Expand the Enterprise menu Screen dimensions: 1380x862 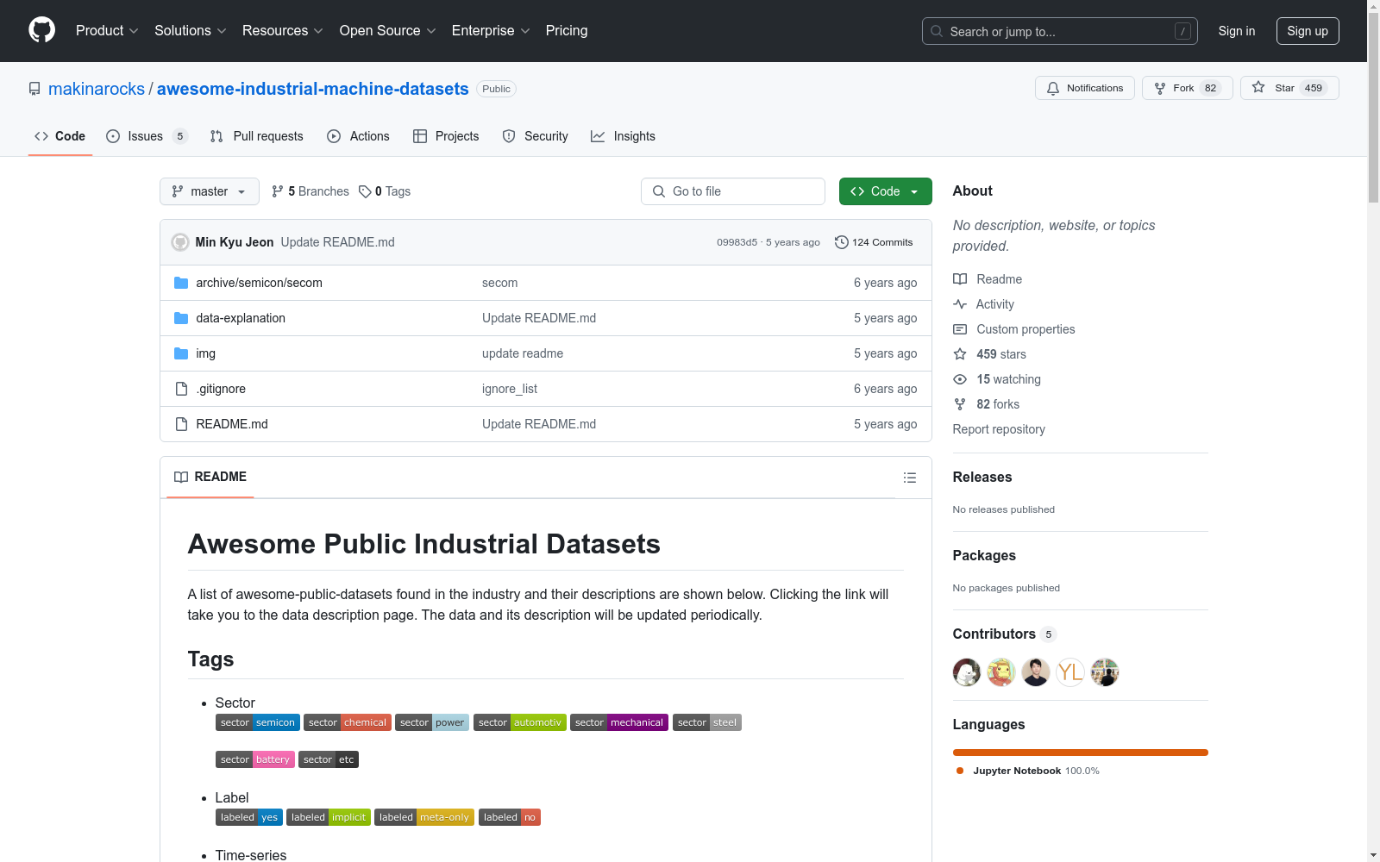(491, 31)
